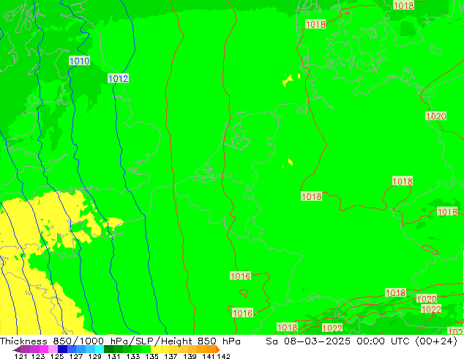Select the dark navy blue legend swatch

(62, 349)
